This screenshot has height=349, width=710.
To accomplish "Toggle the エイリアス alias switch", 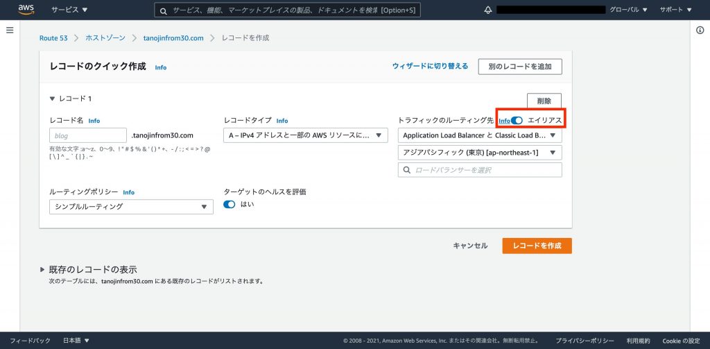I will (x=517, y=121).
